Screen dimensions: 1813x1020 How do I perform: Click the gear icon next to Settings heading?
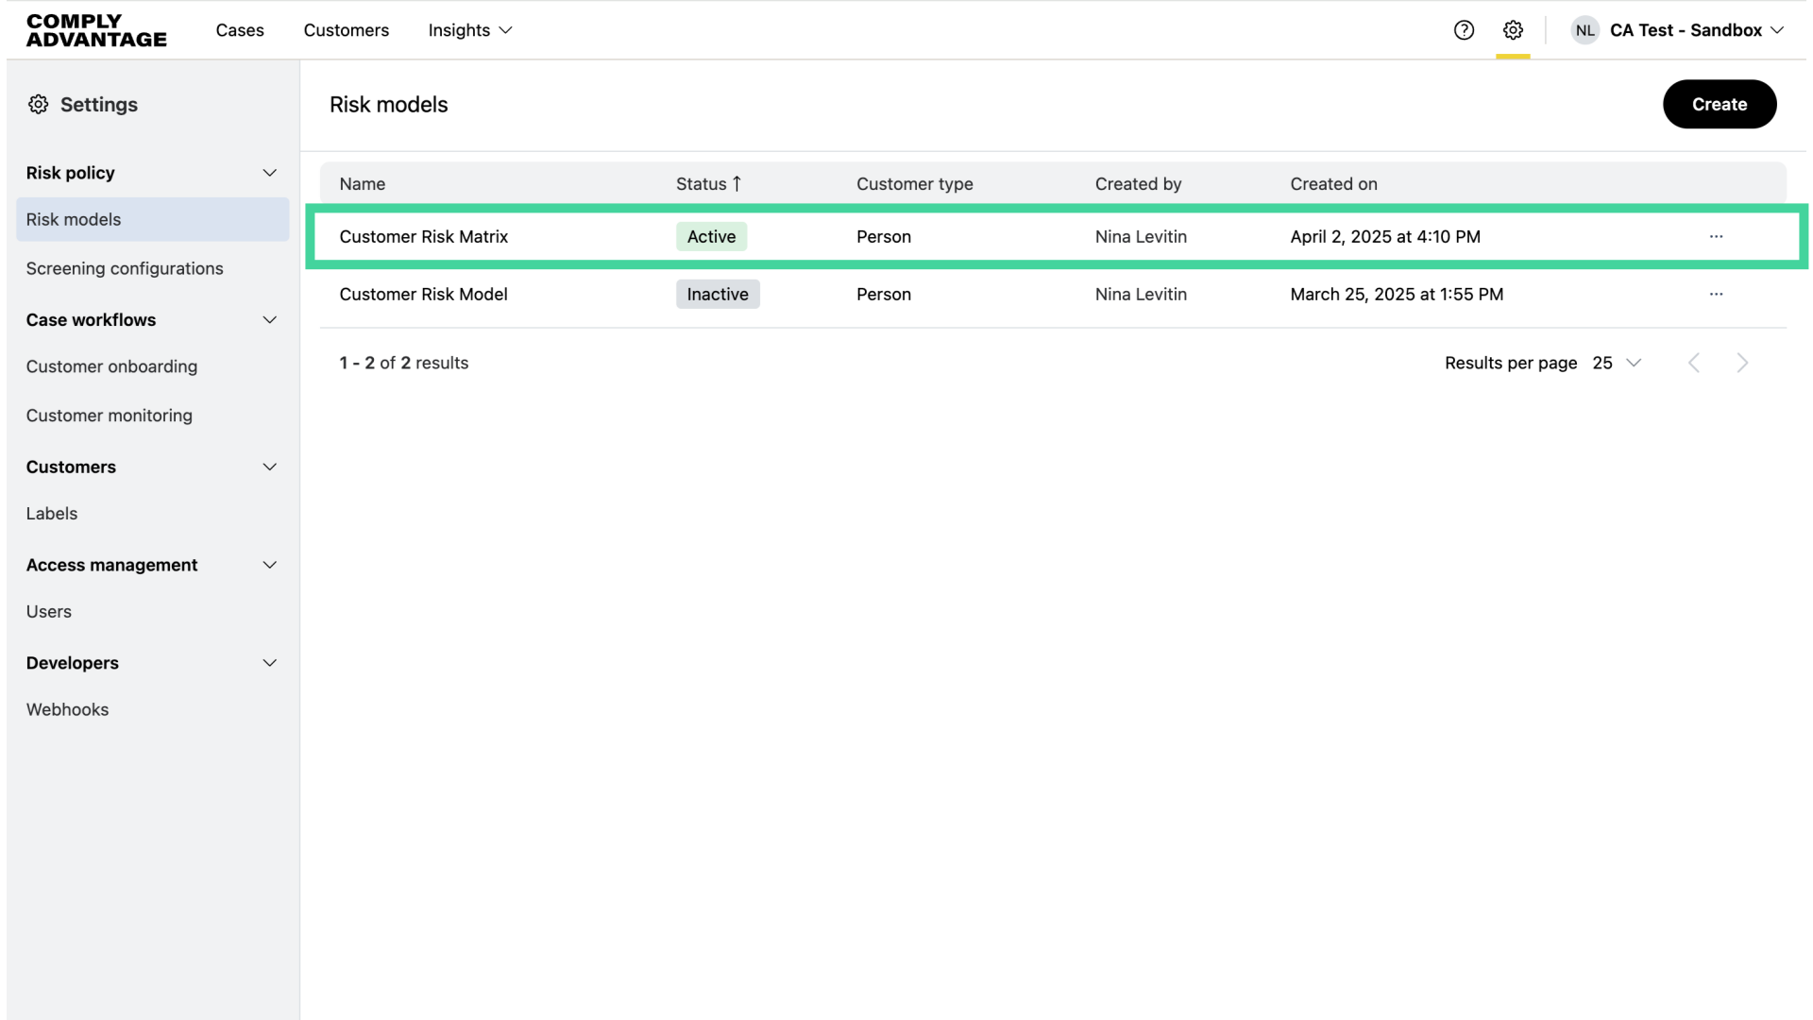39,104
